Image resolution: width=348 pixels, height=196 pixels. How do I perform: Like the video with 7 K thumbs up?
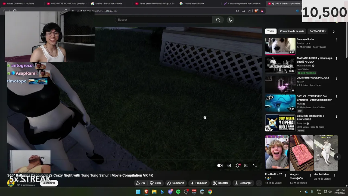click(x=141, y=183)
